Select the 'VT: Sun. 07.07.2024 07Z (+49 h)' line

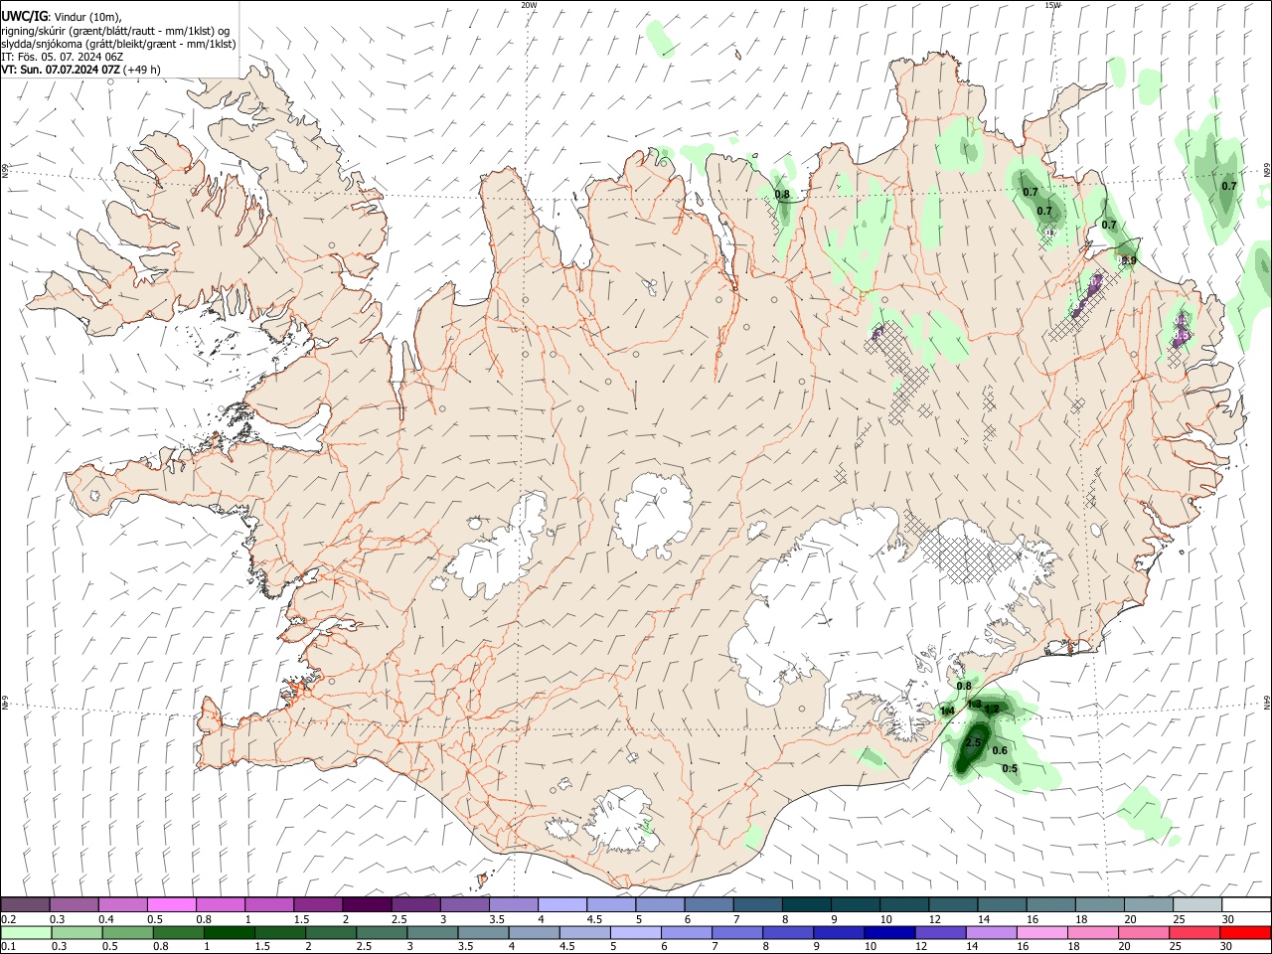point(80,70)
